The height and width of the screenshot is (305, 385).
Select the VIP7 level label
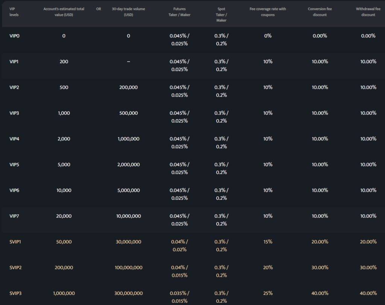pos(14,216)
